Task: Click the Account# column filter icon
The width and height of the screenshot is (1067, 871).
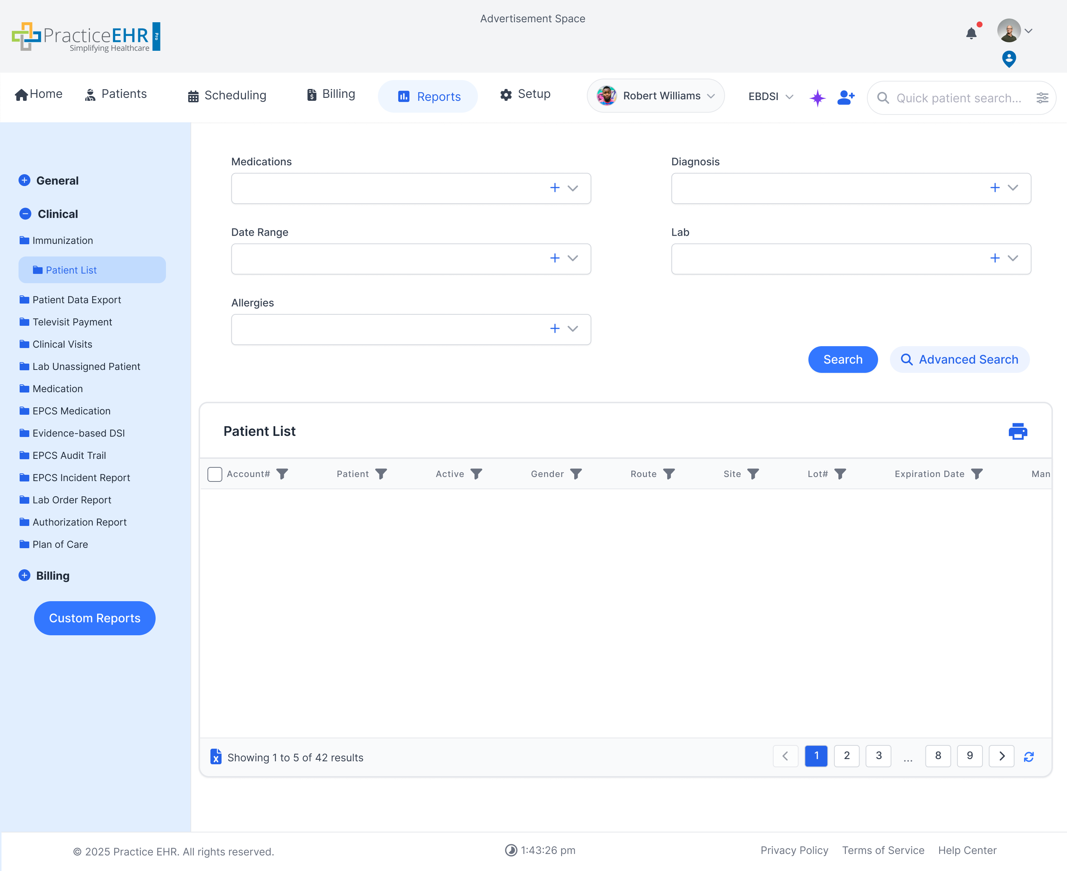Action: (x=282, y=474)
